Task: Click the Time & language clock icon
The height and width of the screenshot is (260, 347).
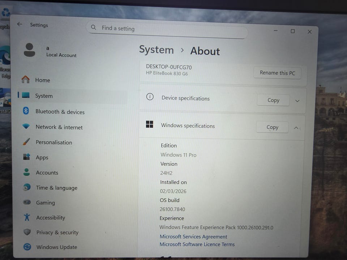Action: click(27, 187)
